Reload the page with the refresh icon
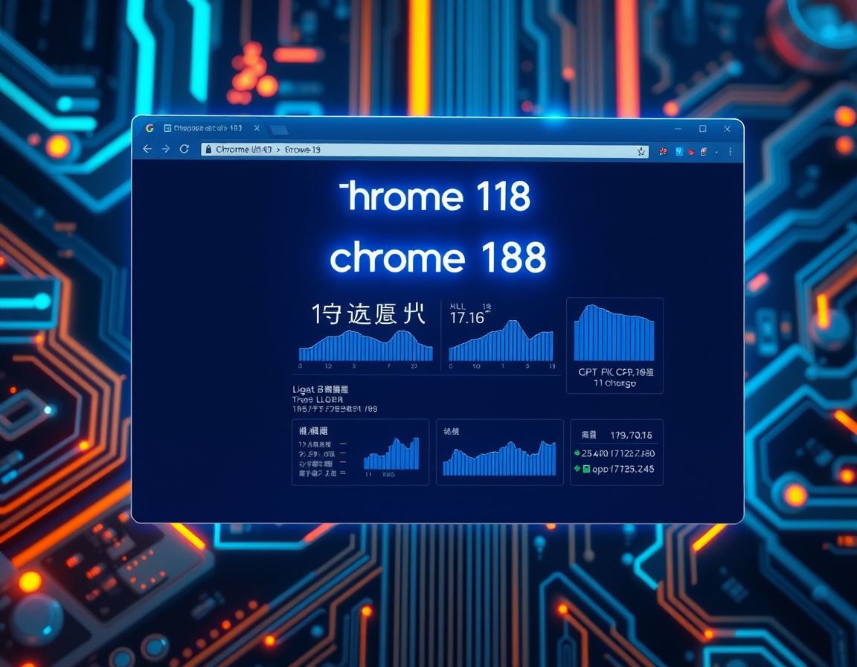This screenshot has height=667, width=857. pyautogui.click(x=184, y=149)
